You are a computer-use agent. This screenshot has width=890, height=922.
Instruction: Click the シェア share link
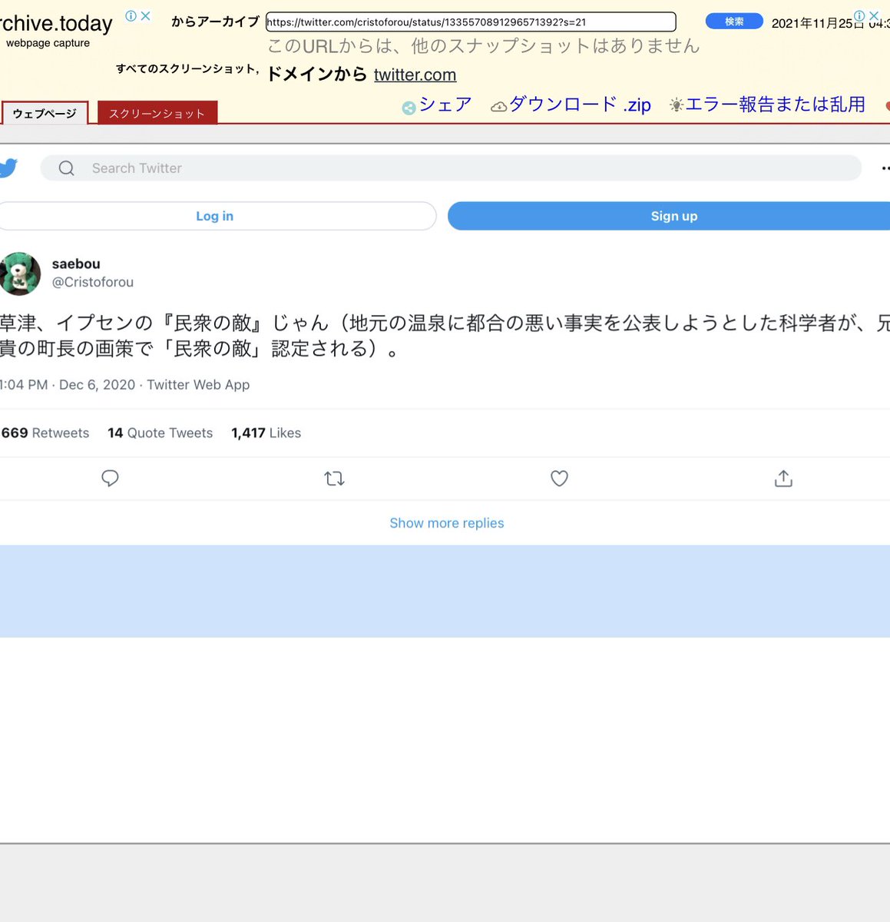(x=445, y=104)
